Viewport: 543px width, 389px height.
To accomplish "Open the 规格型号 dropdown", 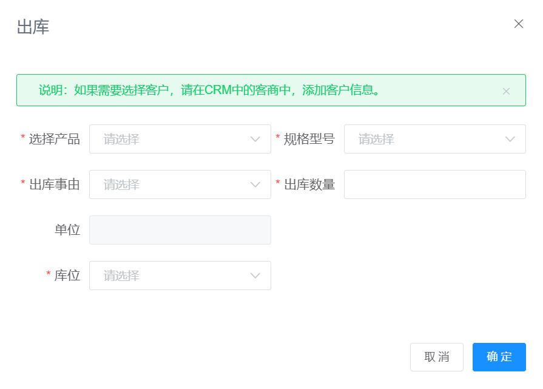I will tap(434, 139).
